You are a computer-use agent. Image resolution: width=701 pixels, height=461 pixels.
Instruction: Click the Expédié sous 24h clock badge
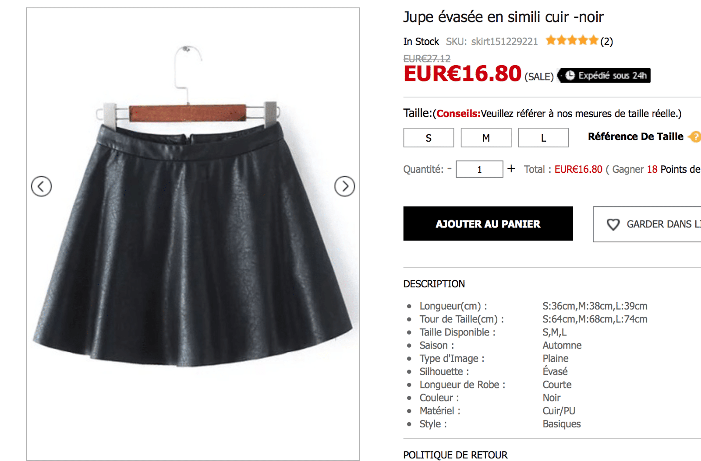604,75
